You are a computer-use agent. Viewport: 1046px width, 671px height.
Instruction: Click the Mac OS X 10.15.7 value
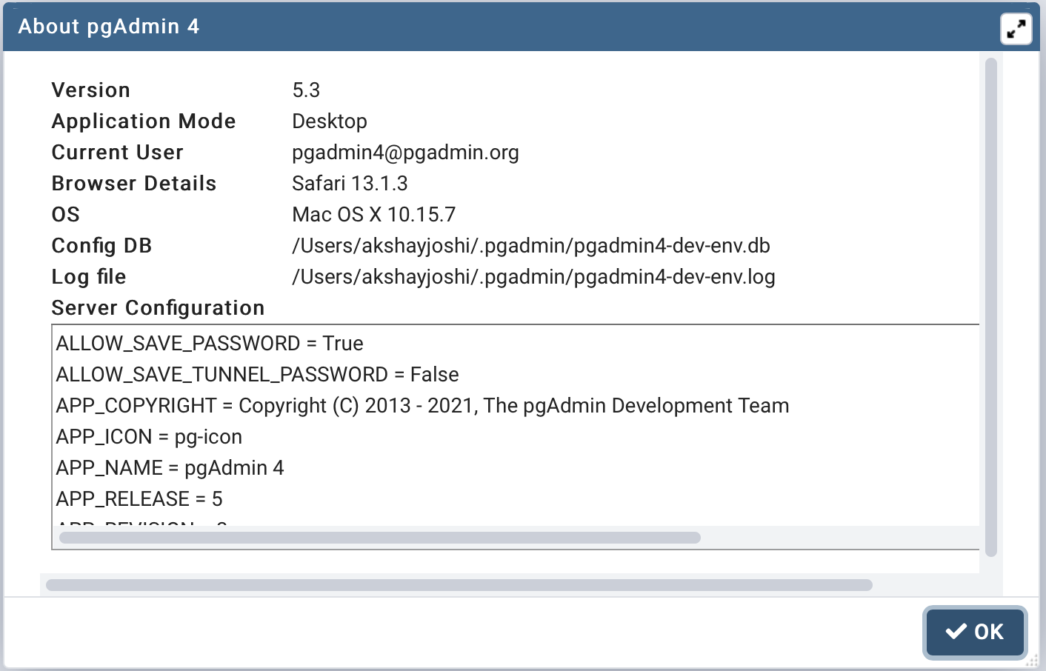(x=373, y=215)
